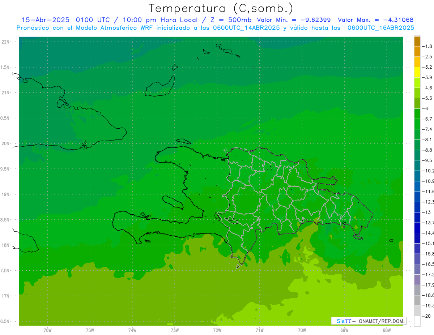
Task: Click the -20 colorbar value
Action: (x=427, y=316)
